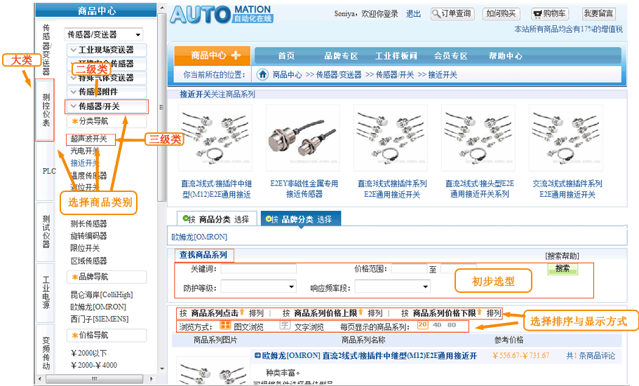The height and width of the screenshot is (386, 639).
Task: Select 旋转编码器 subcategory
Action: pos(88,235)
